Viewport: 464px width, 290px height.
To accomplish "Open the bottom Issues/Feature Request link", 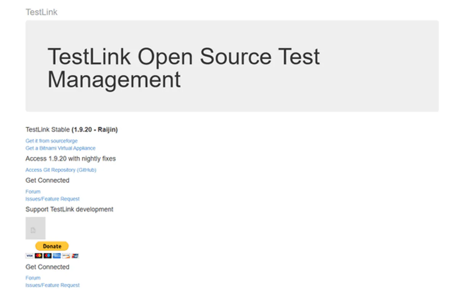I will coord(53,285).
